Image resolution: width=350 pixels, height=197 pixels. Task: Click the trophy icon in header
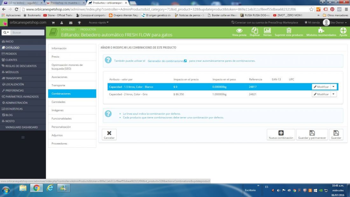point(79,23)
